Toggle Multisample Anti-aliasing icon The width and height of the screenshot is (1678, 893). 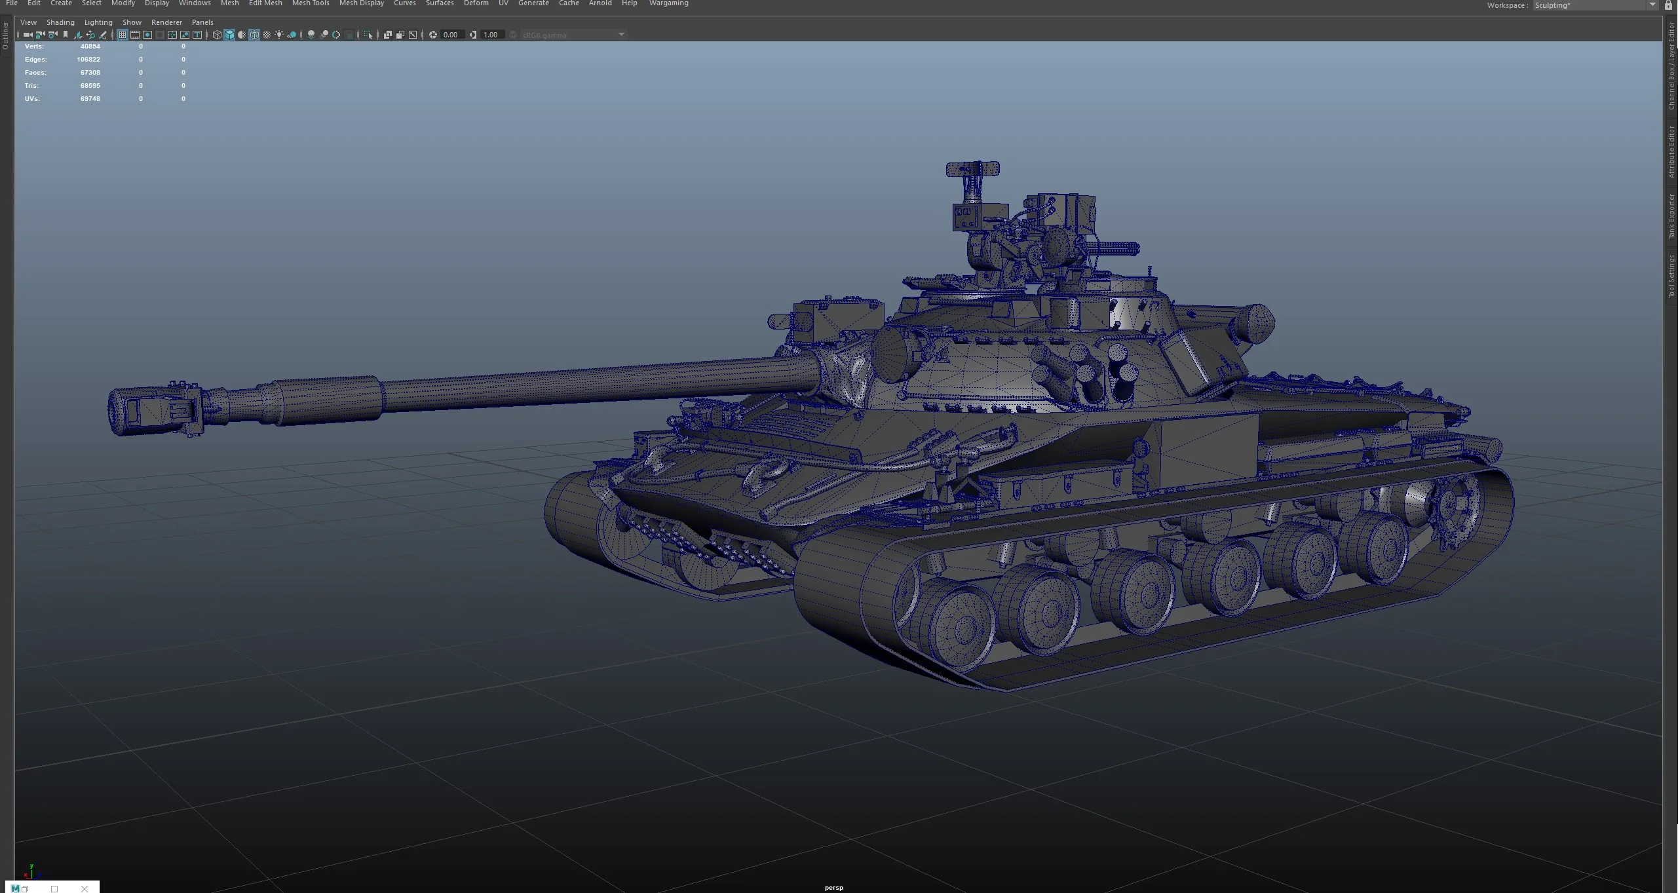[336, 35]
